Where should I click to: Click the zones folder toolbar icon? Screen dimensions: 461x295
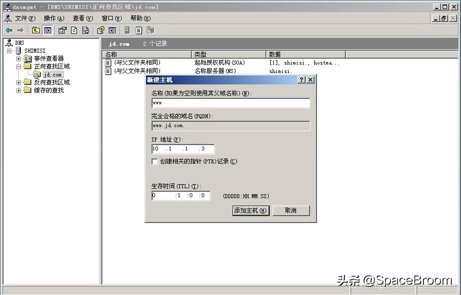click(151, 30)
